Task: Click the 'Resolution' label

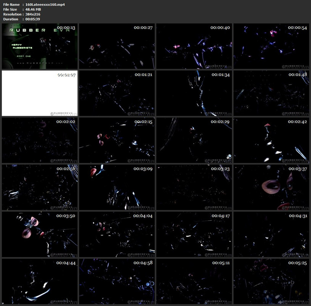Action: [x=12, y=14]
